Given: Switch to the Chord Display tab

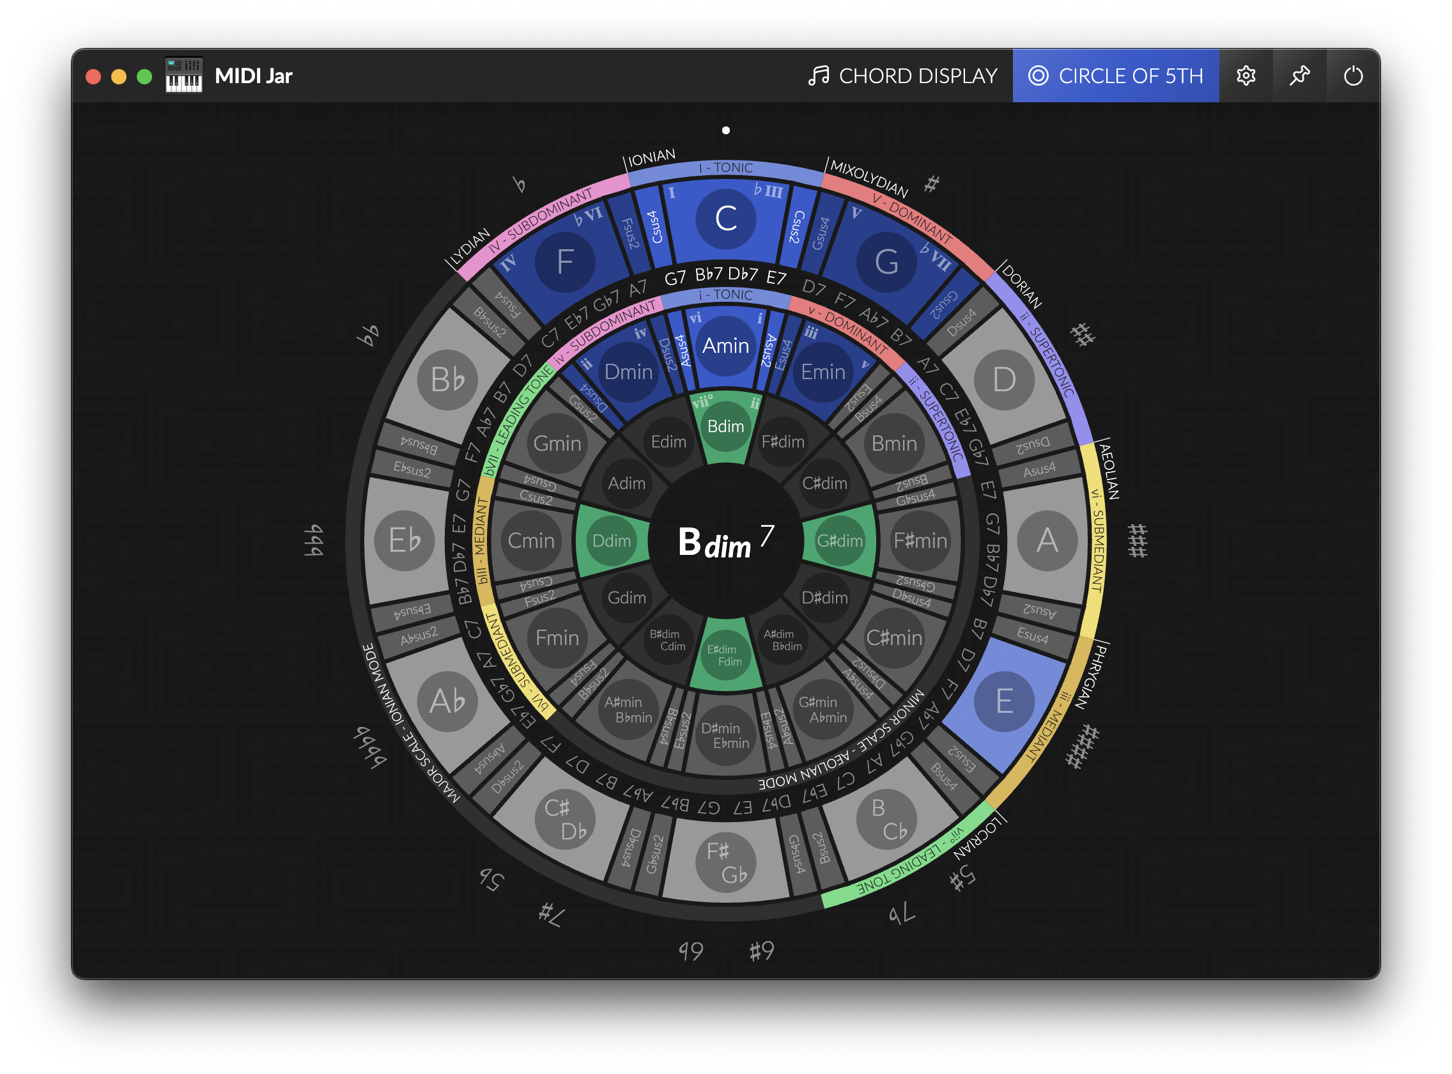Looking at the screenshot, I should [903, 76].
